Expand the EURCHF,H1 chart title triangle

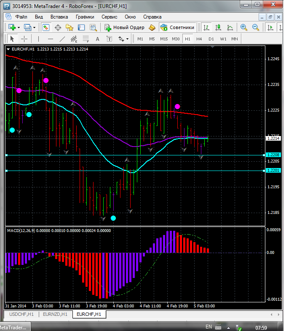point(9,49)
